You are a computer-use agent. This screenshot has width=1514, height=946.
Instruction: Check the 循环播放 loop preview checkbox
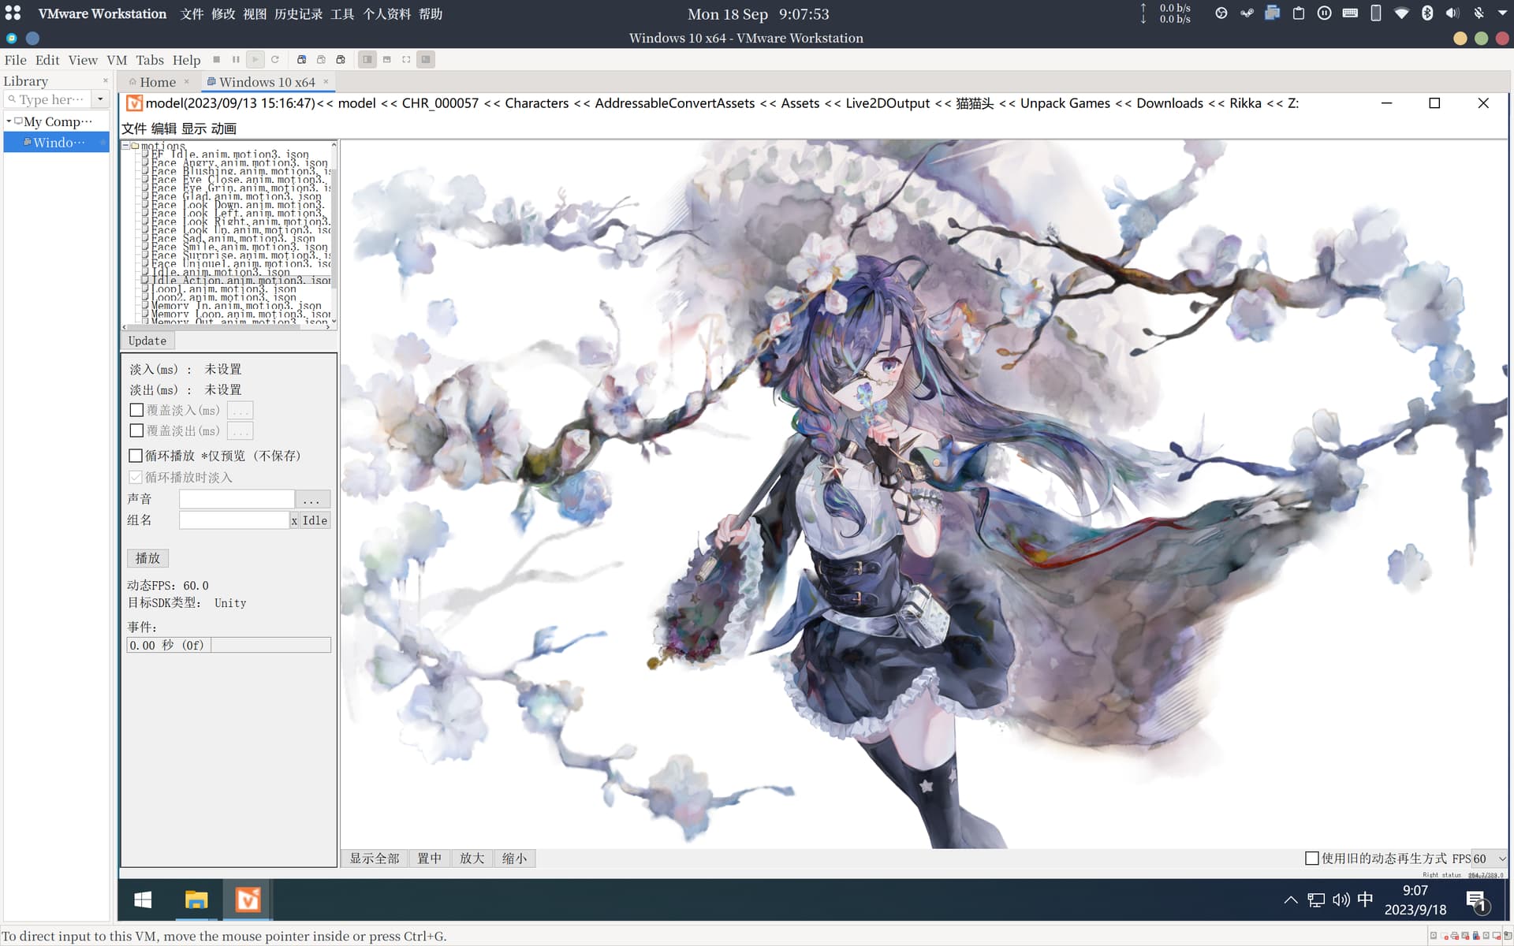coord(136,456)
